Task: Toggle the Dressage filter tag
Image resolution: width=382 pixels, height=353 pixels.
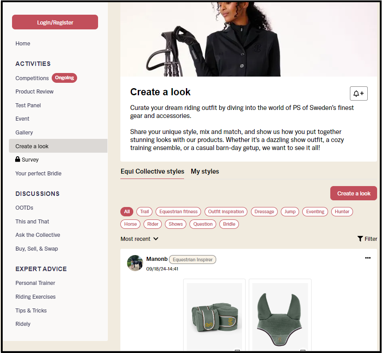Action: click(x=264, y=211)
